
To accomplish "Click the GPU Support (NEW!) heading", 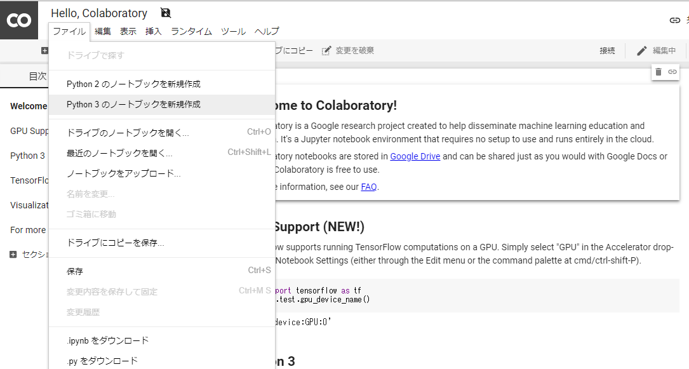I will pos(319,227).
